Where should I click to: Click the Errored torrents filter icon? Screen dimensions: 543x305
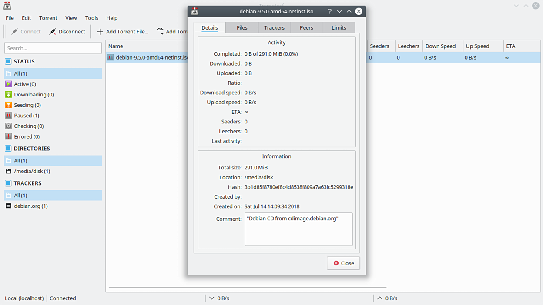coord(8,136)
